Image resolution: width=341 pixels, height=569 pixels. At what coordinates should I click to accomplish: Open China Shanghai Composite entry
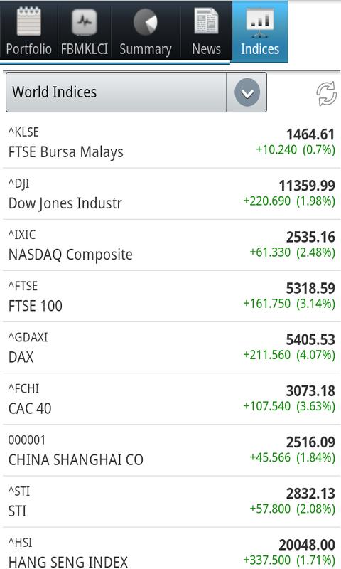coord(171,450)
